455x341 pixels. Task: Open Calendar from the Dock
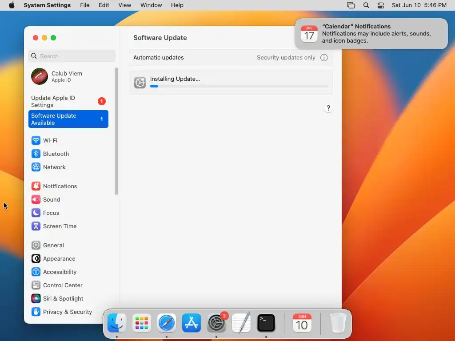pos(302,323)
